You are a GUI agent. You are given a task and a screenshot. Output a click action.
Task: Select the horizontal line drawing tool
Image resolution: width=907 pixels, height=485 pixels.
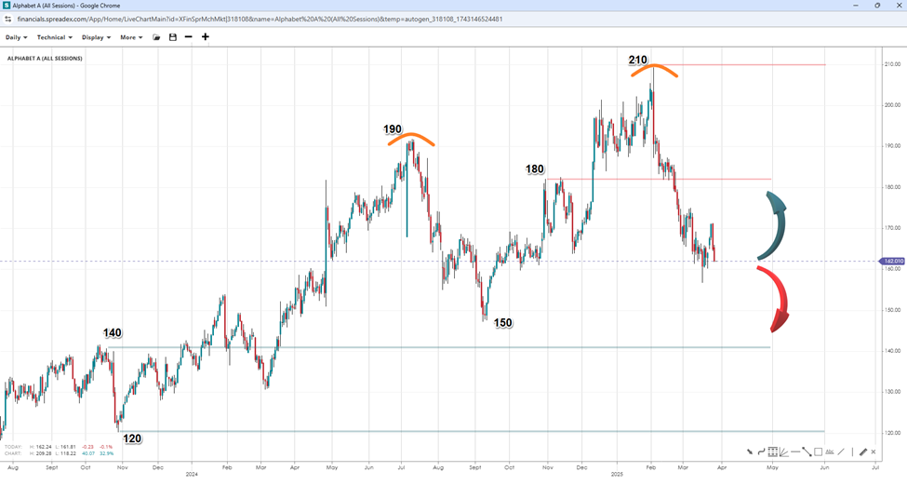[795, 451]
